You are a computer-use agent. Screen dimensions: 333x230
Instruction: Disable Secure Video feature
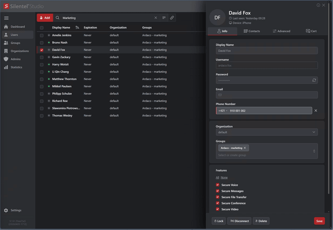pos(217,209)
